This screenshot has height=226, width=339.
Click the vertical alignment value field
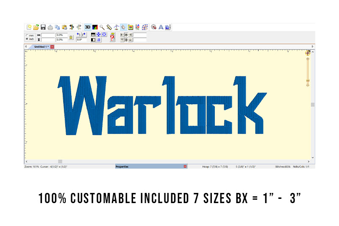(x=140, y=40)
